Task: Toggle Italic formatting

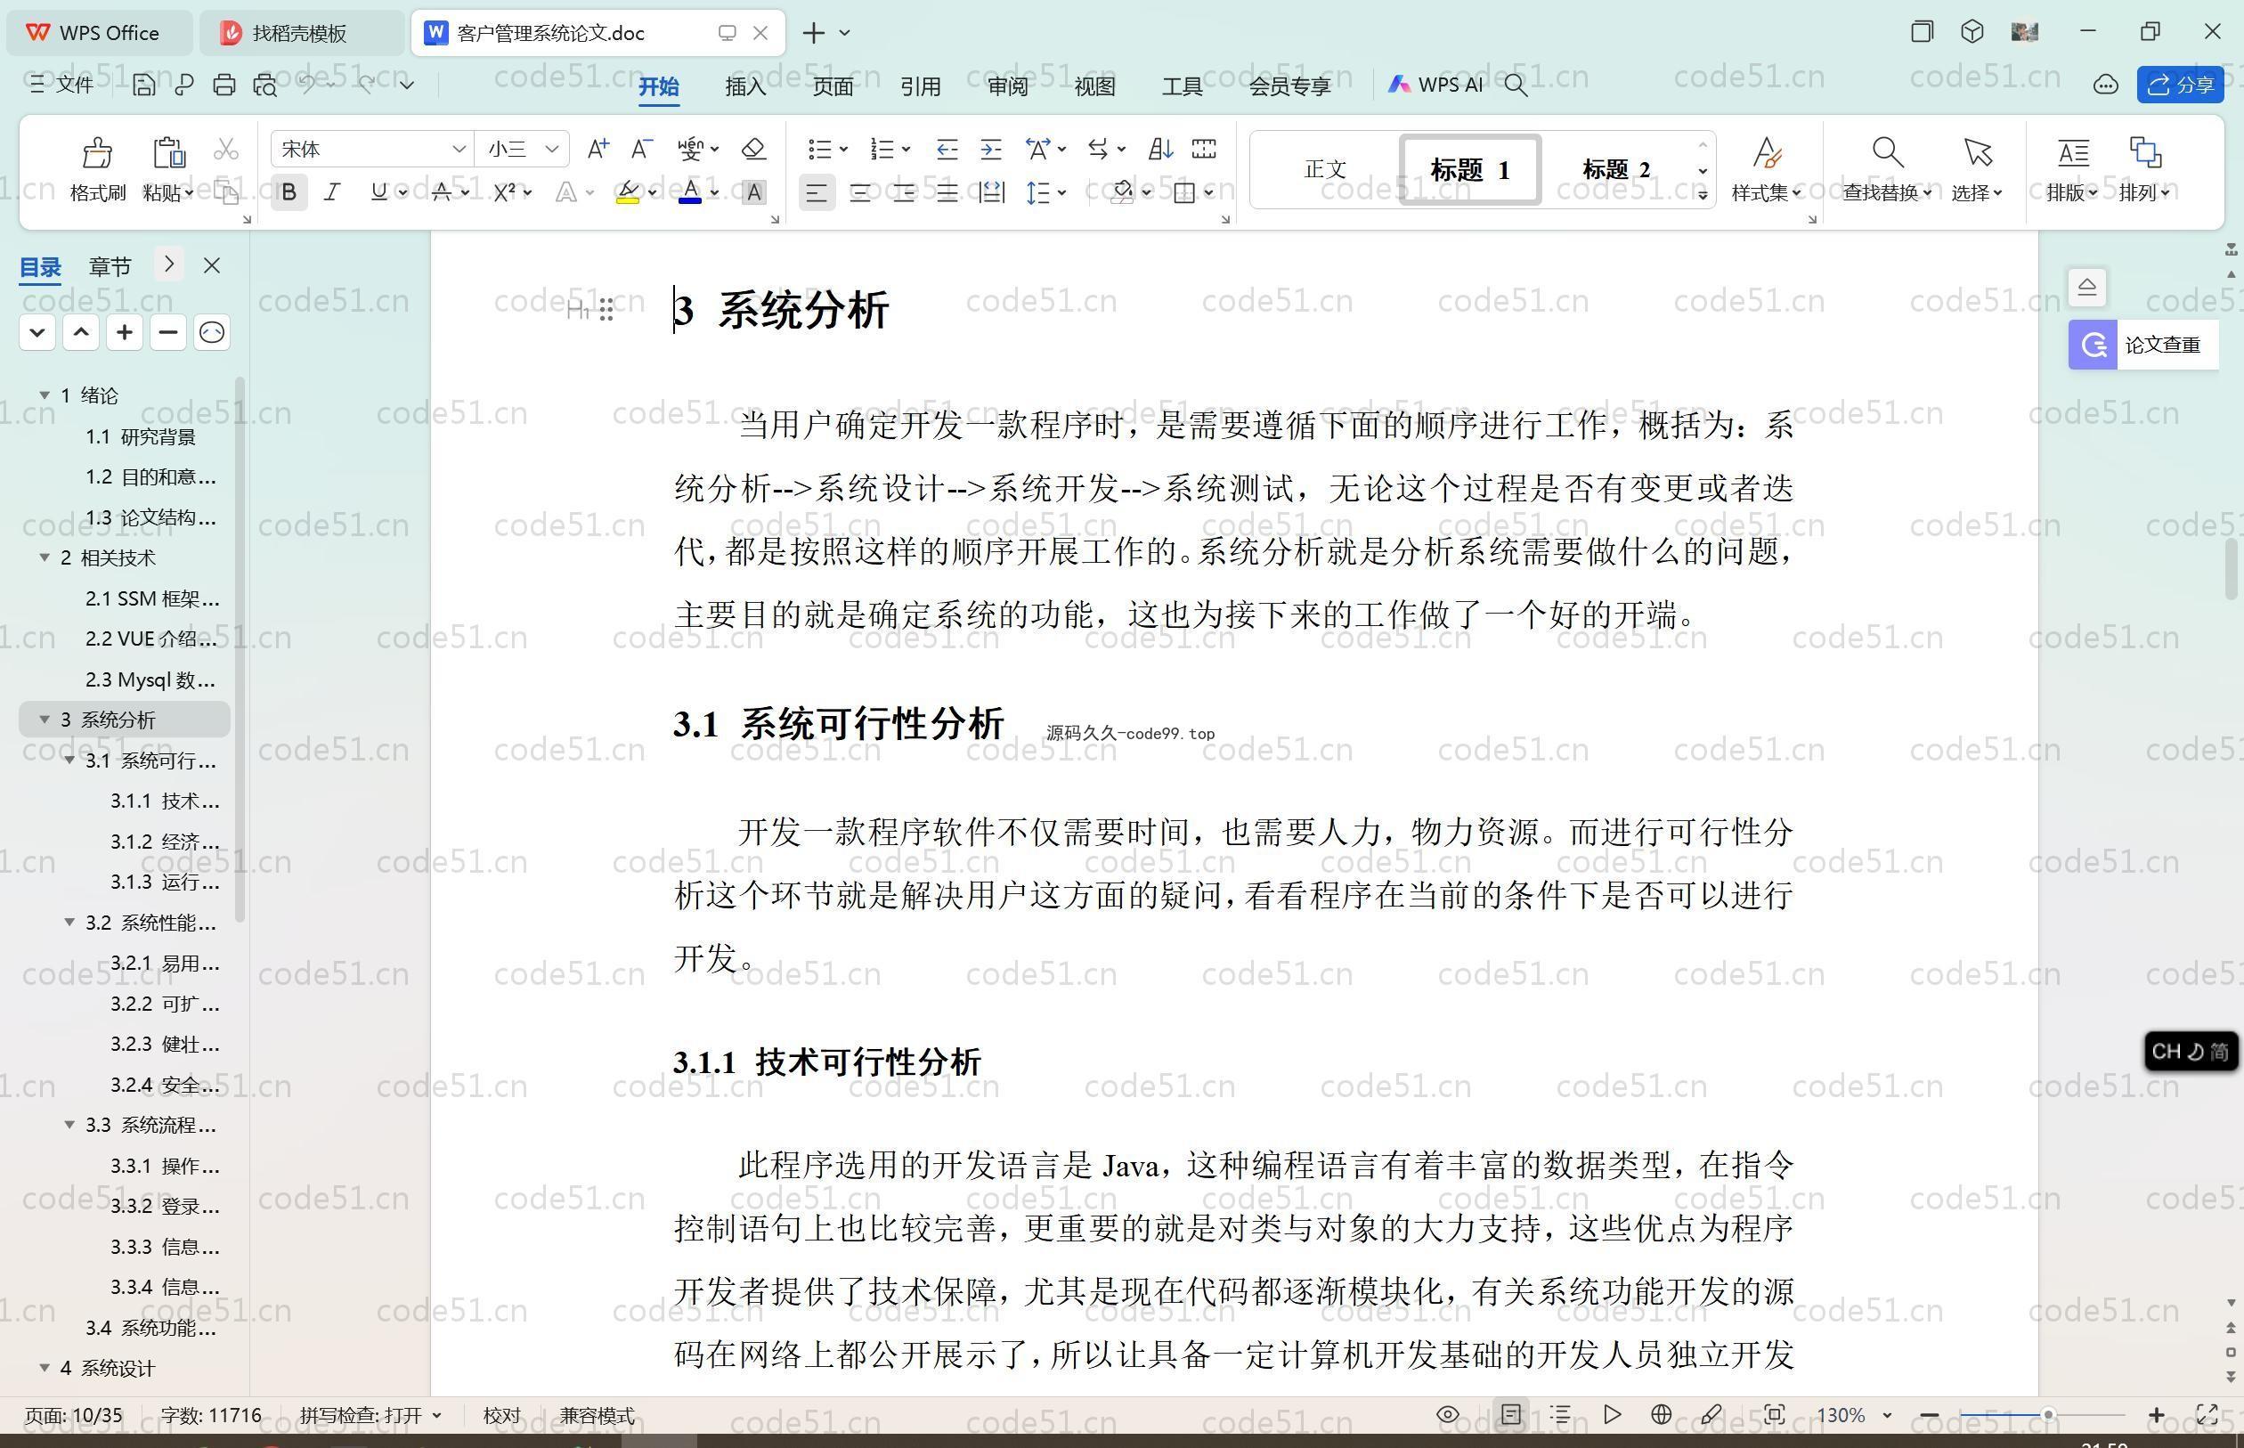Action: tap(332, 192)
